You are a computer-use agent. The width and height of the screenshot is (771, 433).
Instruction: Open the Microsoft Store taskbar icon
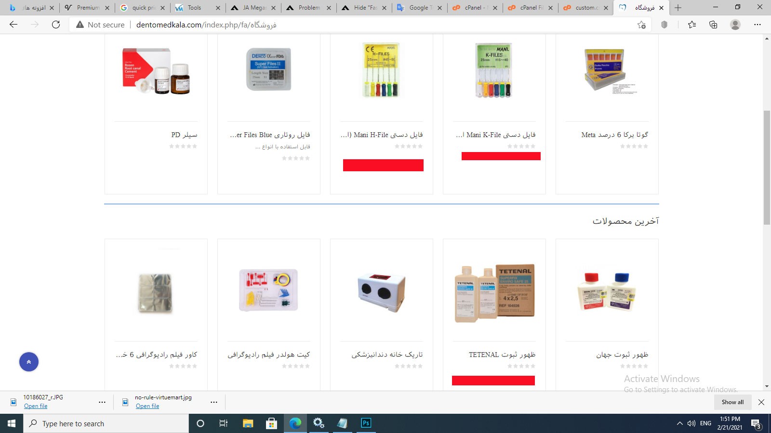pos(271,423)
